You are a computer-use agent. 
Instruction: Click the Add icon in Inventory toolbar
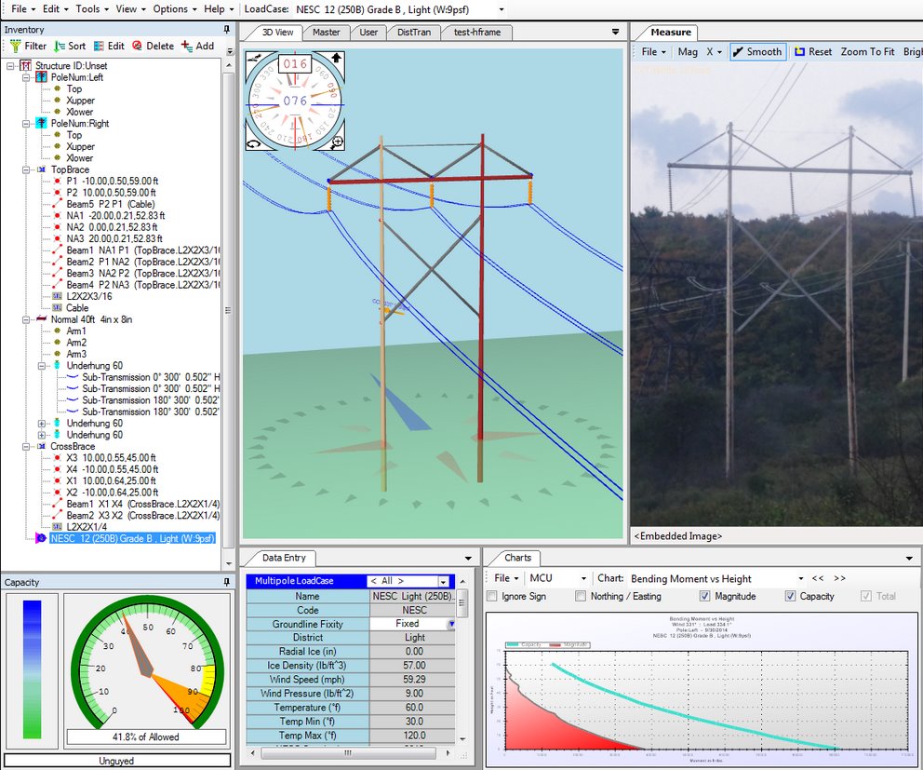point(187,46)
